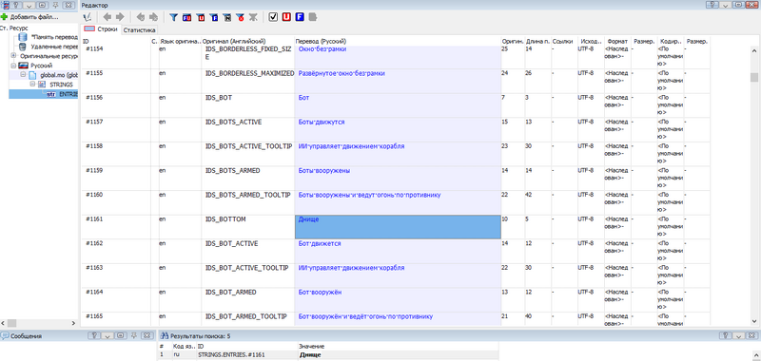Click help question icon of the Editor panel
This screenshot has height=361, width=761.
click(712, 5)
